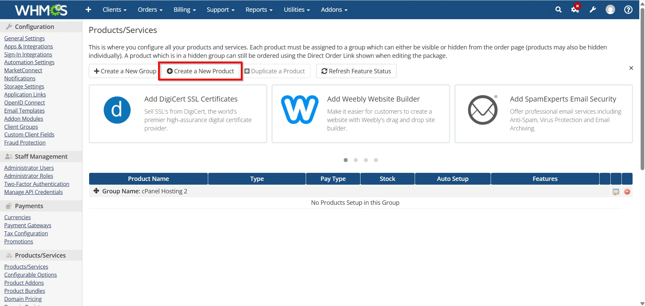Click the Weebly W logo
This screenshot has height=306, width=645.
click(300, 110)
